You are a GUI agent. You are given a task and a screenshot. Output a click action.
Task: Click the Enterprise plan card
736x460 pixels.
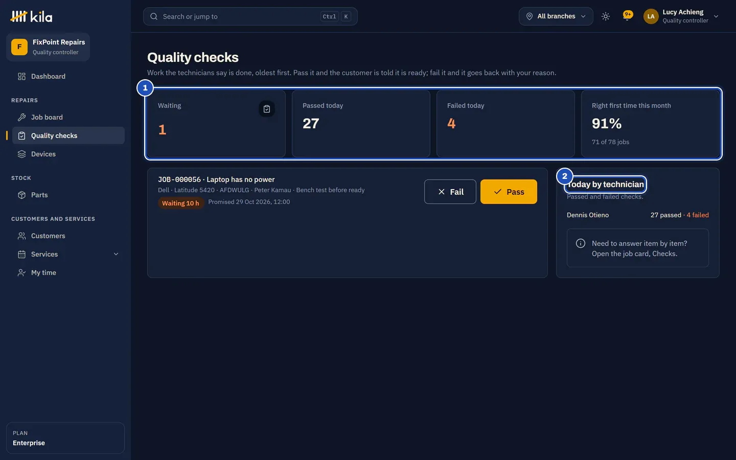pyautogui.click(x=65, y=438)
